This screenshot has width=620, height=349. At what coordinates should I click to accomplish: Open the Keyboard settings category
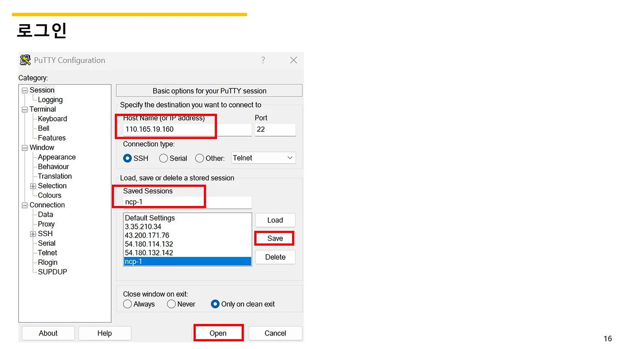point(52,119)
